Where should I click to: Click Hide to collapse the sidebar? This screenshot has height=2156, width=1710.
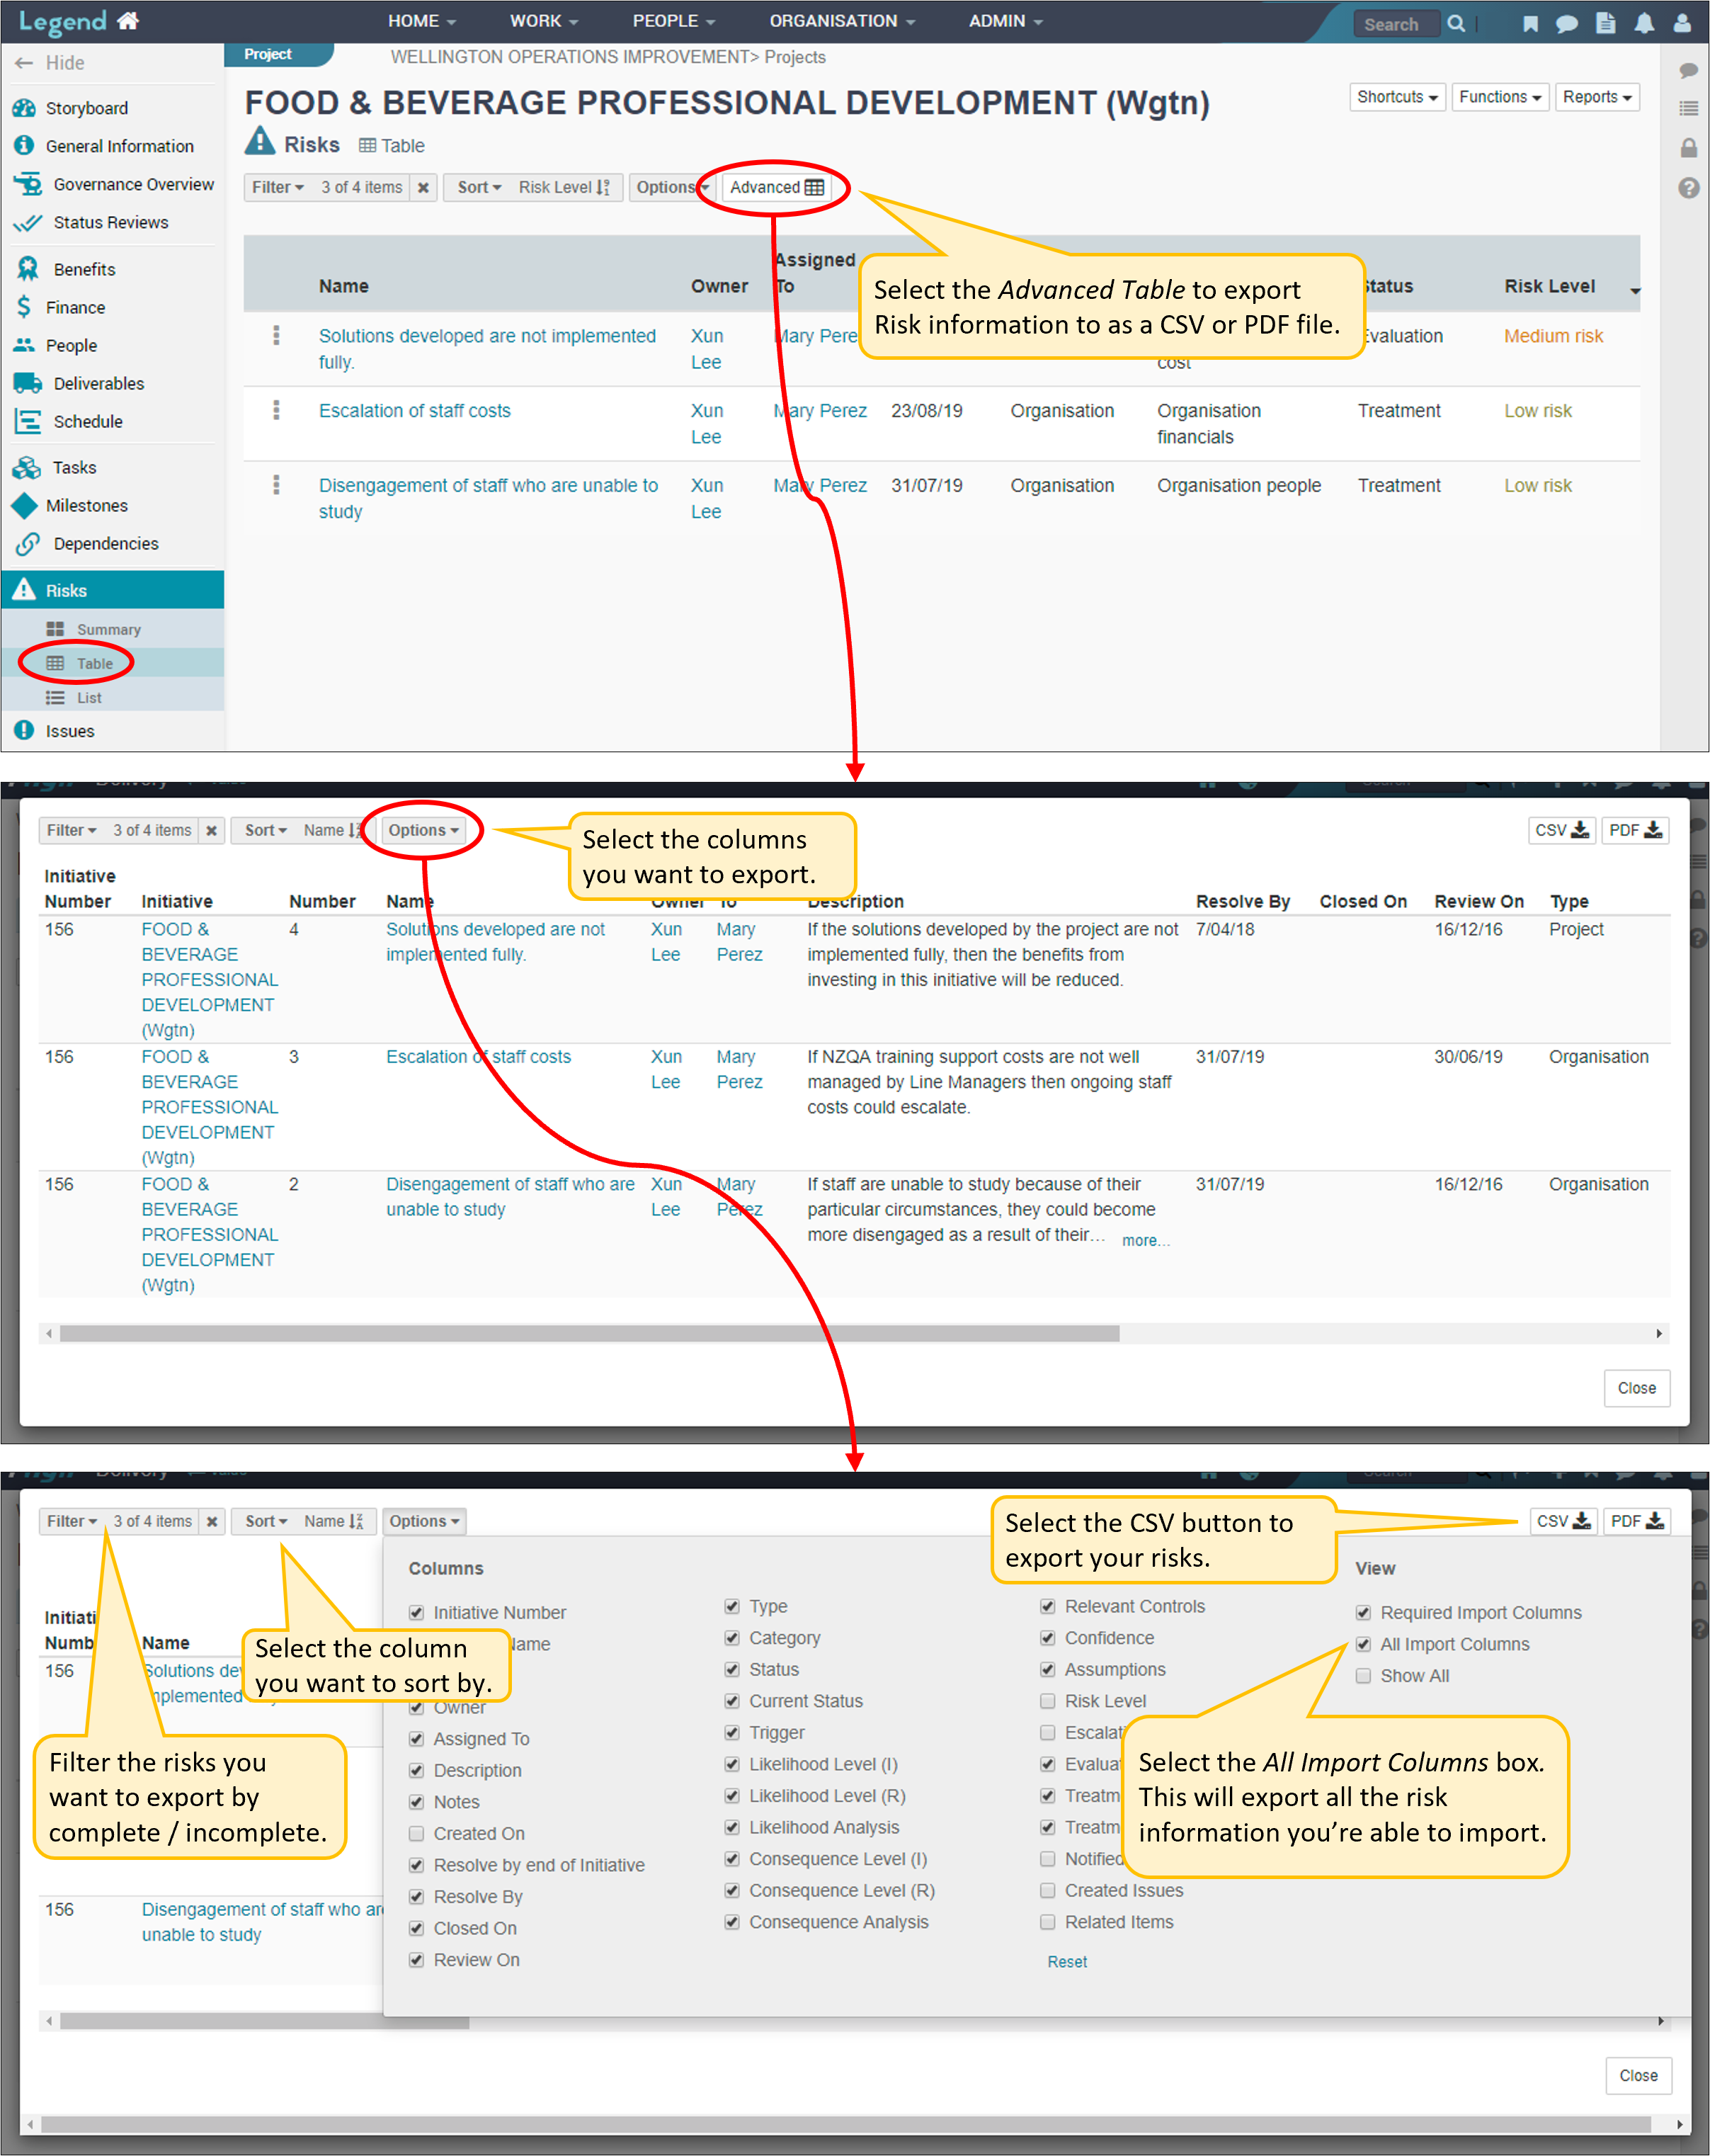[50, 63]
